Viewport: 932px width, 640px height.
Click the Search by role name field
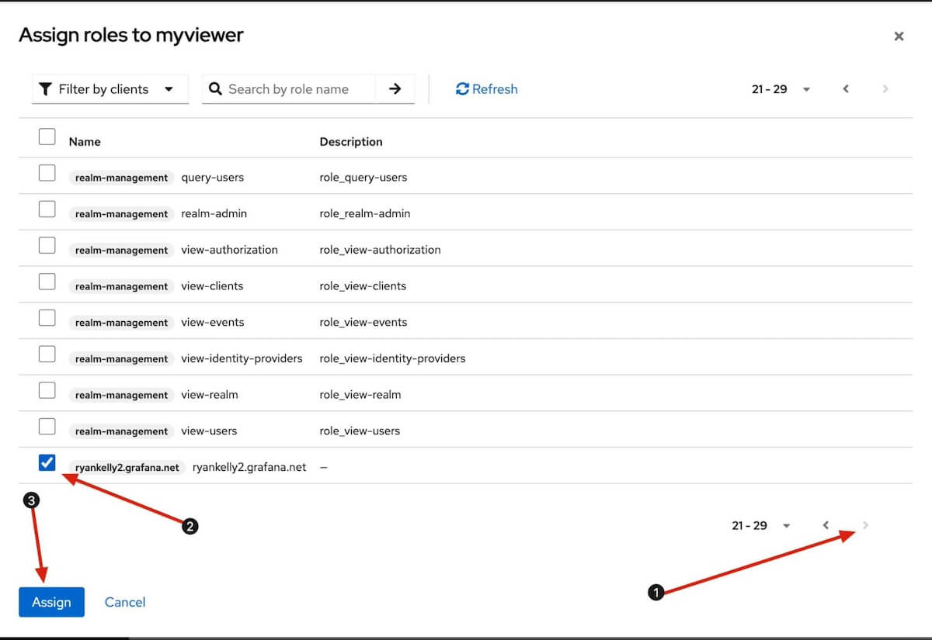289,89
